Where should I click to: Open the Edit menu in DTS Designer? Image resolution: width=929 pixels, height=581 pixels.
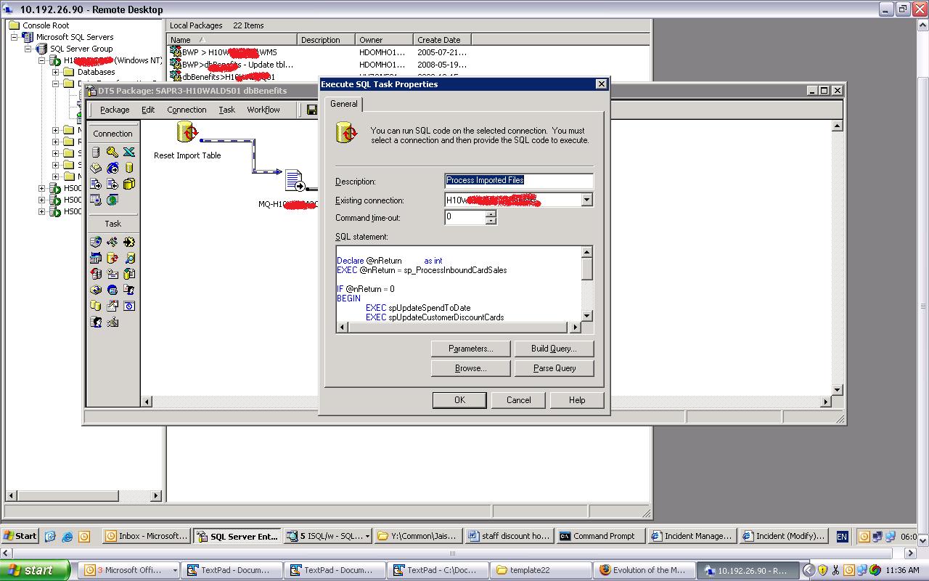coord(148,110)
